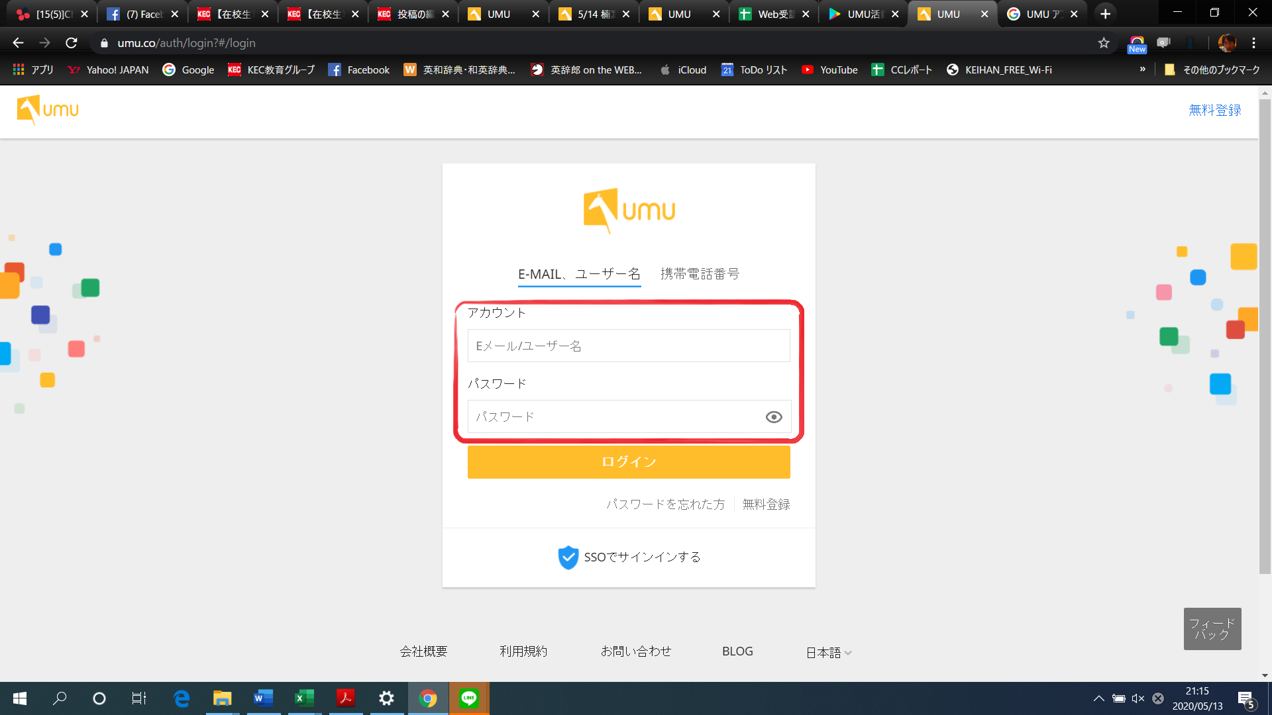Click the address bar URL
This screenshot has width=1272, height=715.
186,43
